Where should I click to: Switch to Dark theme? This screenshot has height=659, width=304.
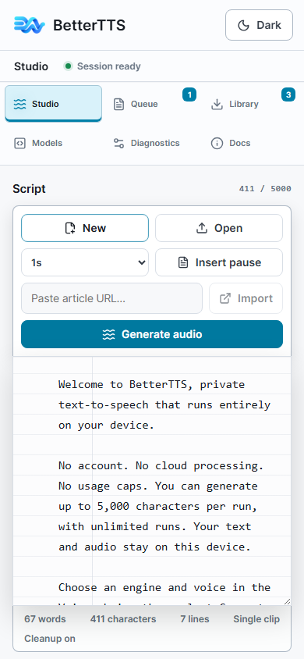(x=259, y=25)
